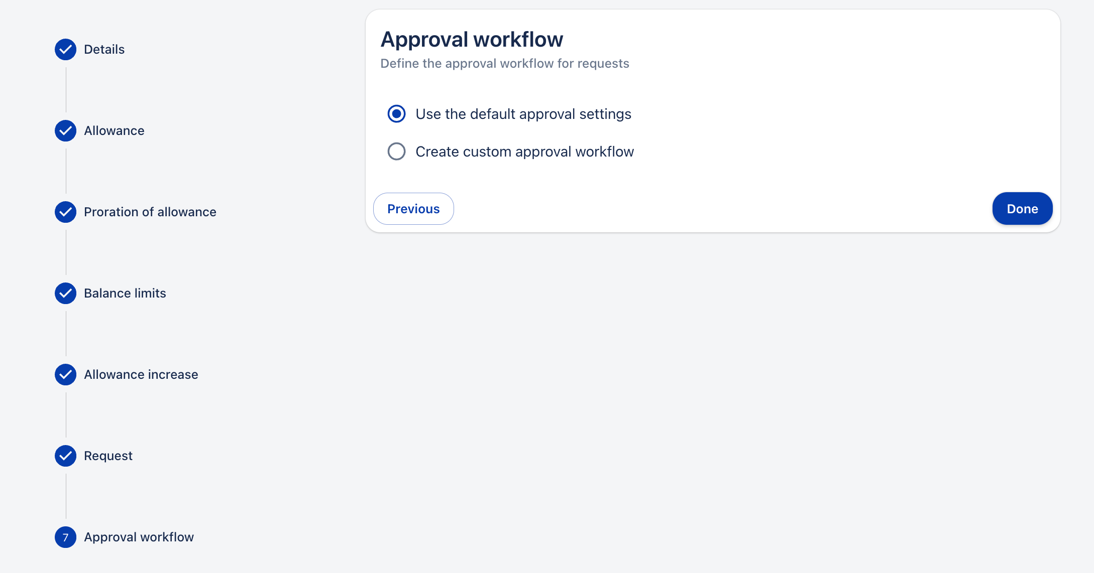Click the Allowance step checkmark icon
Screen dimensions: 1094x573
coord(65,130)
